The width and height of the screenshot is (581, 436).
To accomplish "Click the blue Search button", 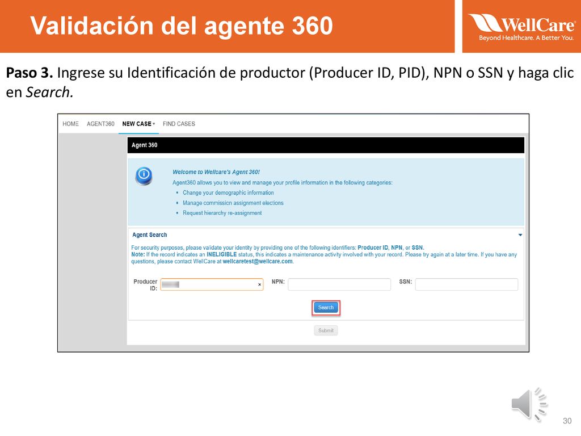I will [x=326, y=308].
